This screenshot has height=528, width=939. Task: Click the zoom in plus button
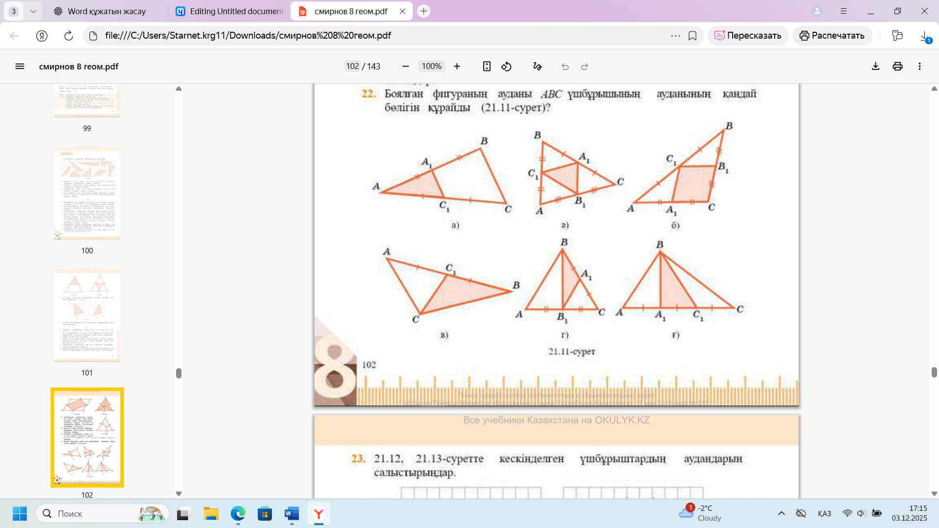tap(457, 66)
